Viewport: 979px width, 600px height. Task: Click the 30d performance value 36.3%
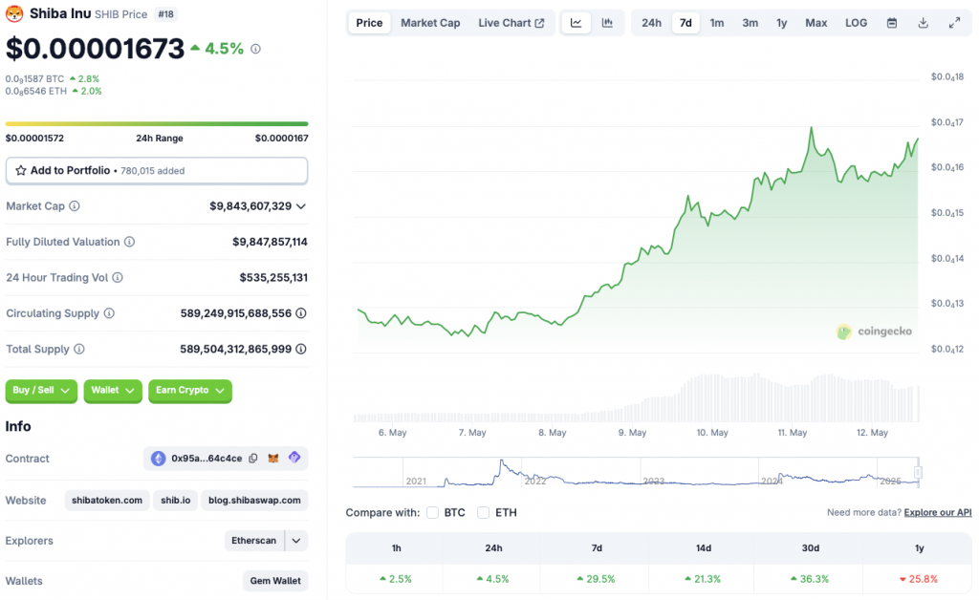[x=811, y=579]
